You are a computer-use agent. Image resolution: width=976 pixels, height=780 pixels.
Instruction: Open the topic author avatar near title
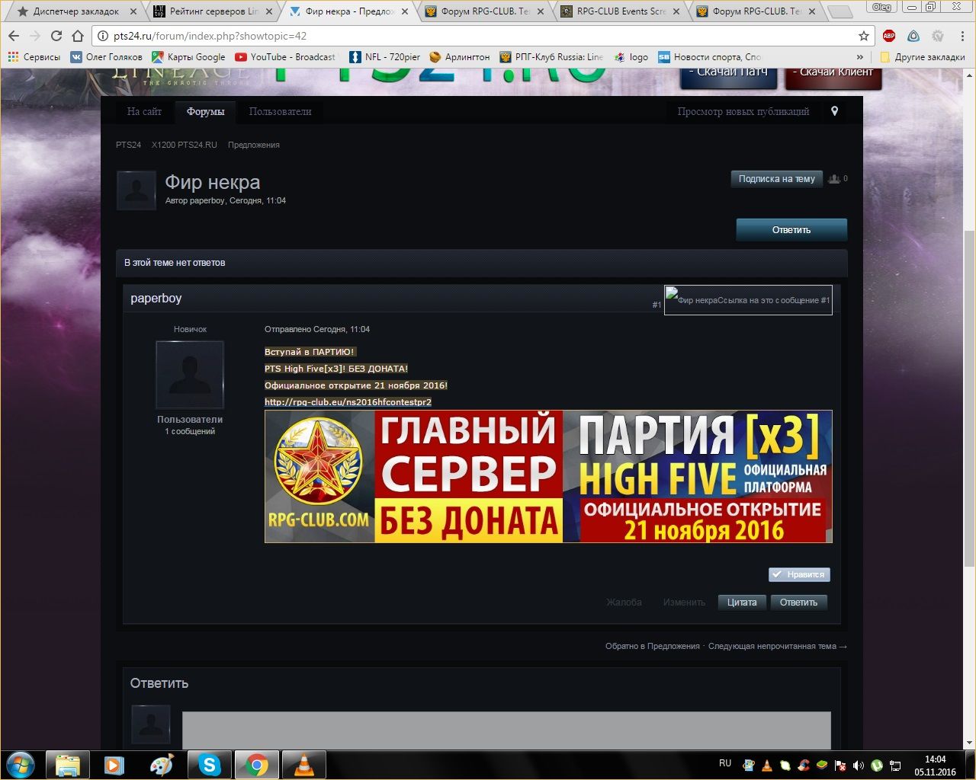tap(136, 190)
